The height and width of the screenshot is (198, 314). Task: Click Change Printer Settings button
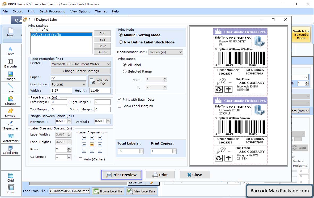pos(81,71)
